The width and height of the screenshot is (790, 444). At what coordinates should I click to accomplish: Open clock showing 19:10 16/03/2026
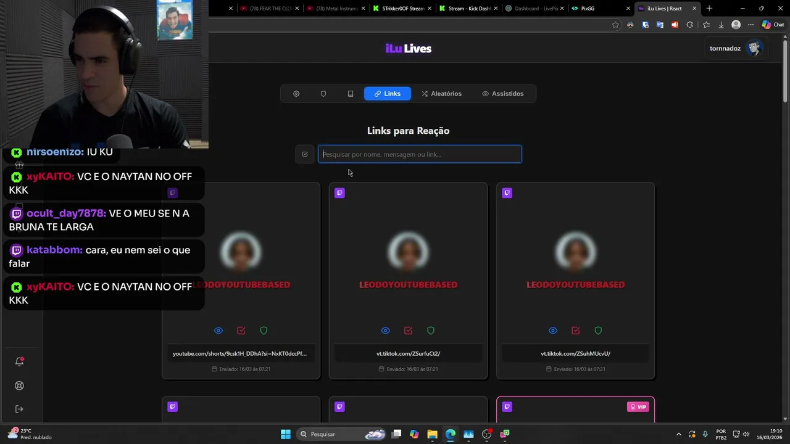770,434
